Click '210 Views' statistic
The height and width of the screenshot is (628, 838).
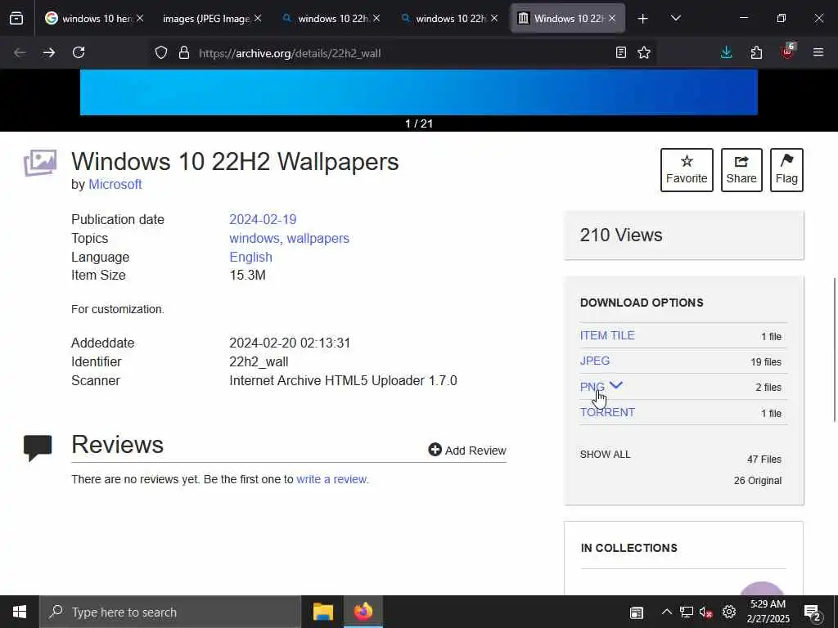pyautogui.click(x=621, y=235)
